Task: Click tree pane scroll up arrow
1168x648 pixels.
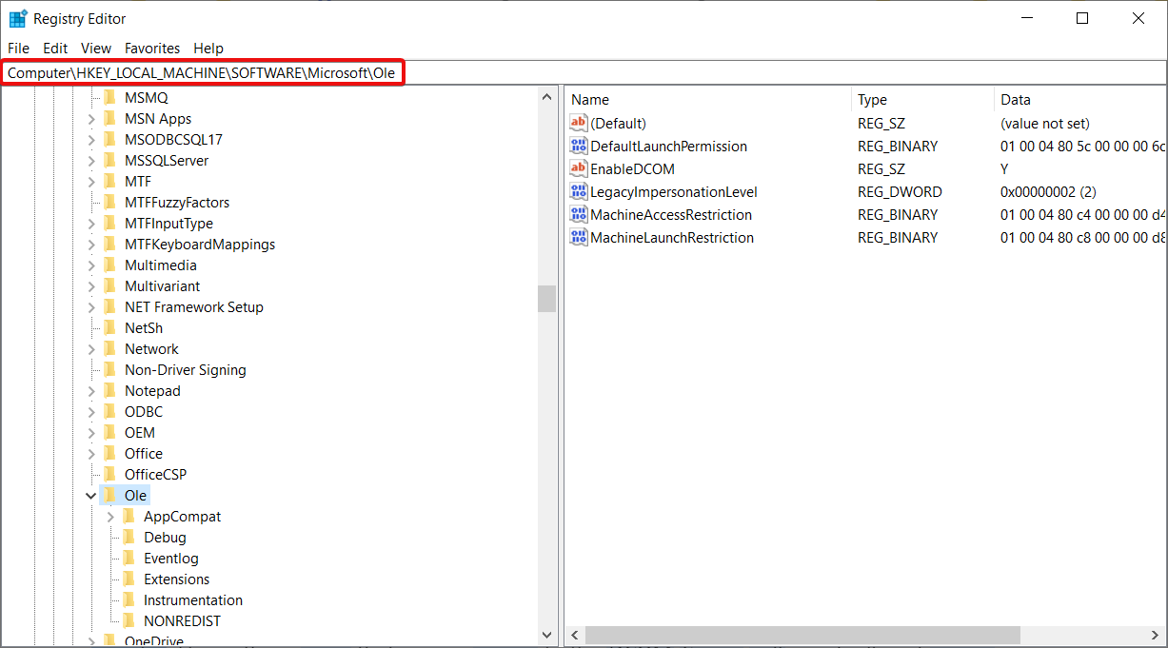Action: [546, 97]
